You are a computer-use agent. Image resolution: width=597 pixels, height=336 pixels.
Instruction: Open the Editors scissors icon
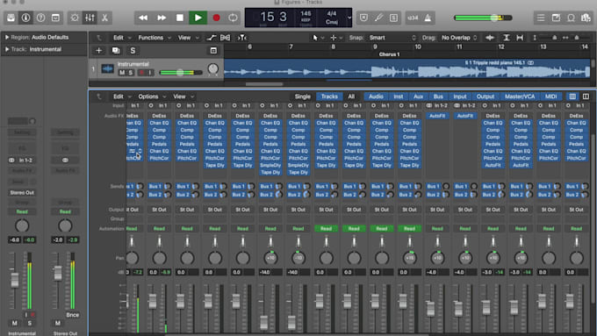(104, 18)
